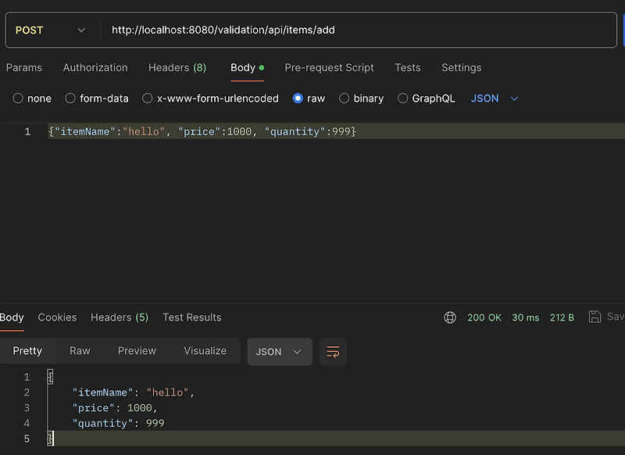Click the 200 OK status text
This screenshot has width=625, height=455.
(484, 317)
